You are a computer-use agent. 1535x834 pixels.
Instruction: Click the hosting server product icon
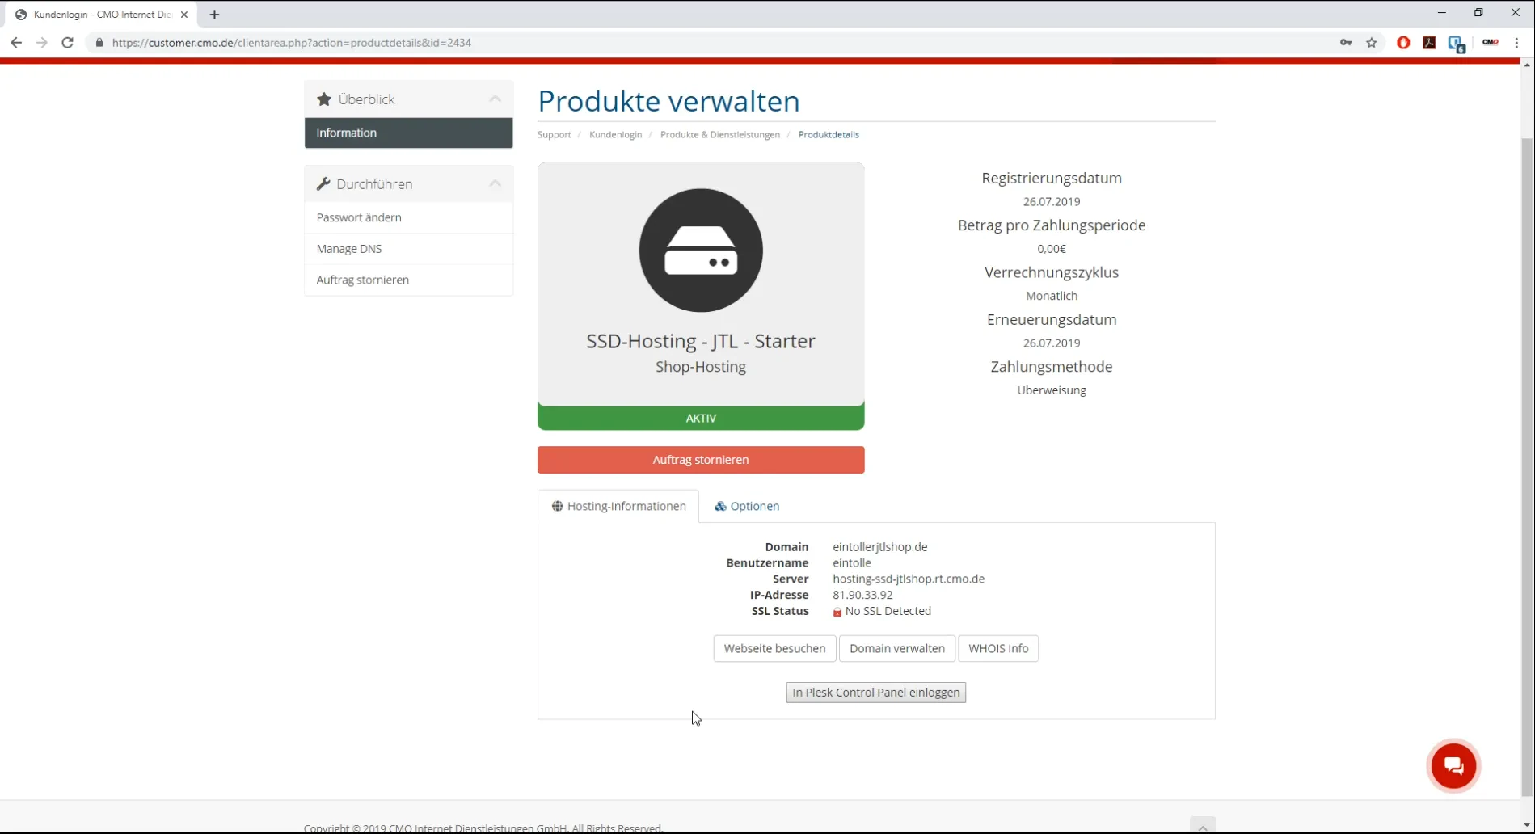click(701, 251)
